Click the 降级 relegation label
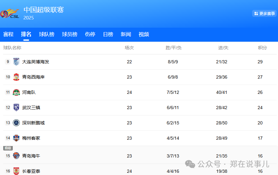 point(8,148)
